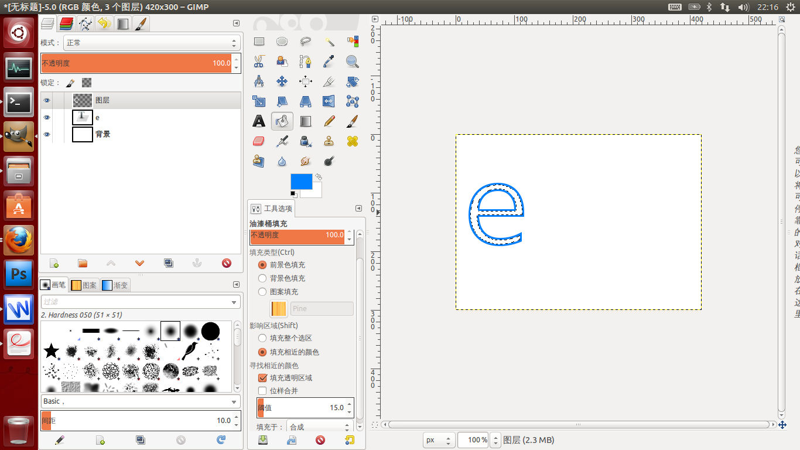Select the Clone stamp tool
Viewport: 800px width, 450px height.
329,141
